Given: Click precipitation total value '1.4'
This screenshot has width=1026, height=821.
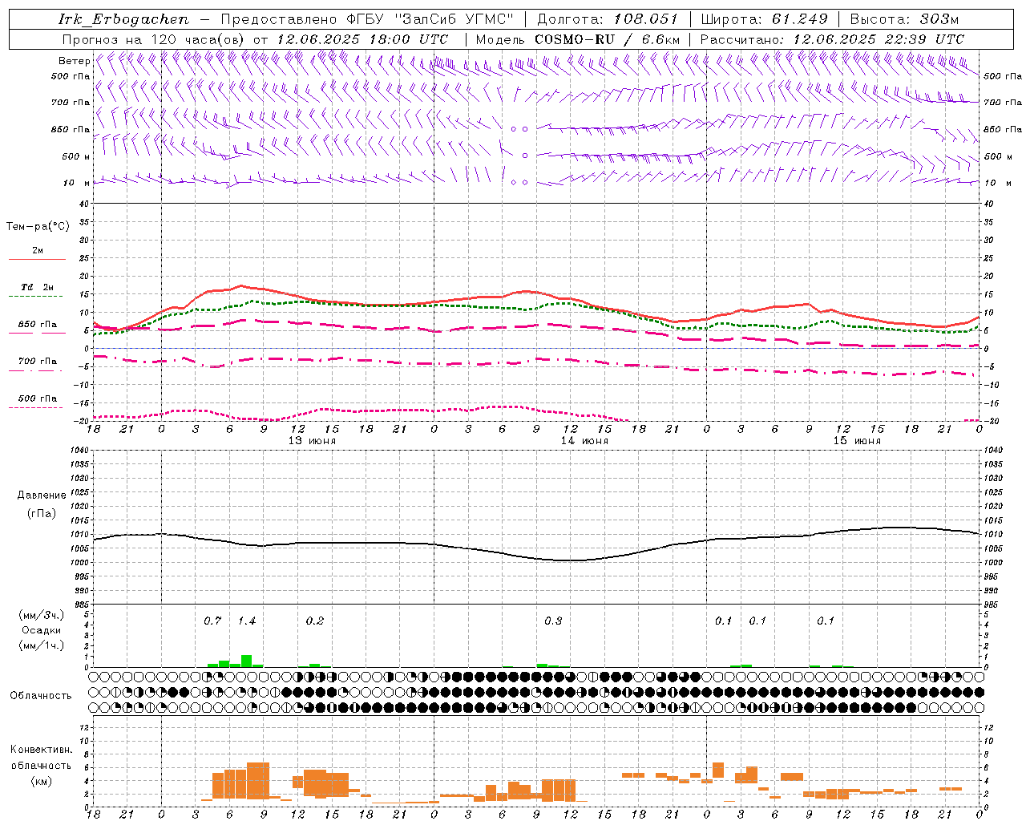Looking at the screenshot, I should [247, 621].
